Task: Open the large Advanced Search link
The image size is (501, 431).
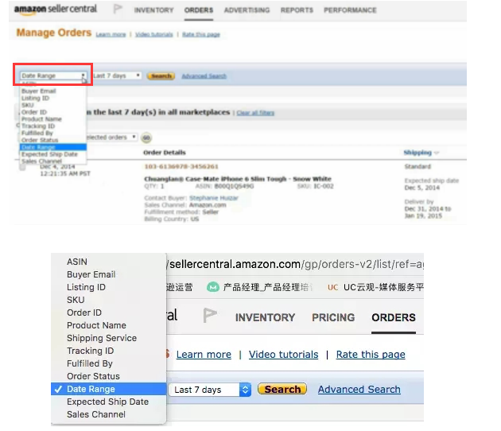Action: point(359,390)
